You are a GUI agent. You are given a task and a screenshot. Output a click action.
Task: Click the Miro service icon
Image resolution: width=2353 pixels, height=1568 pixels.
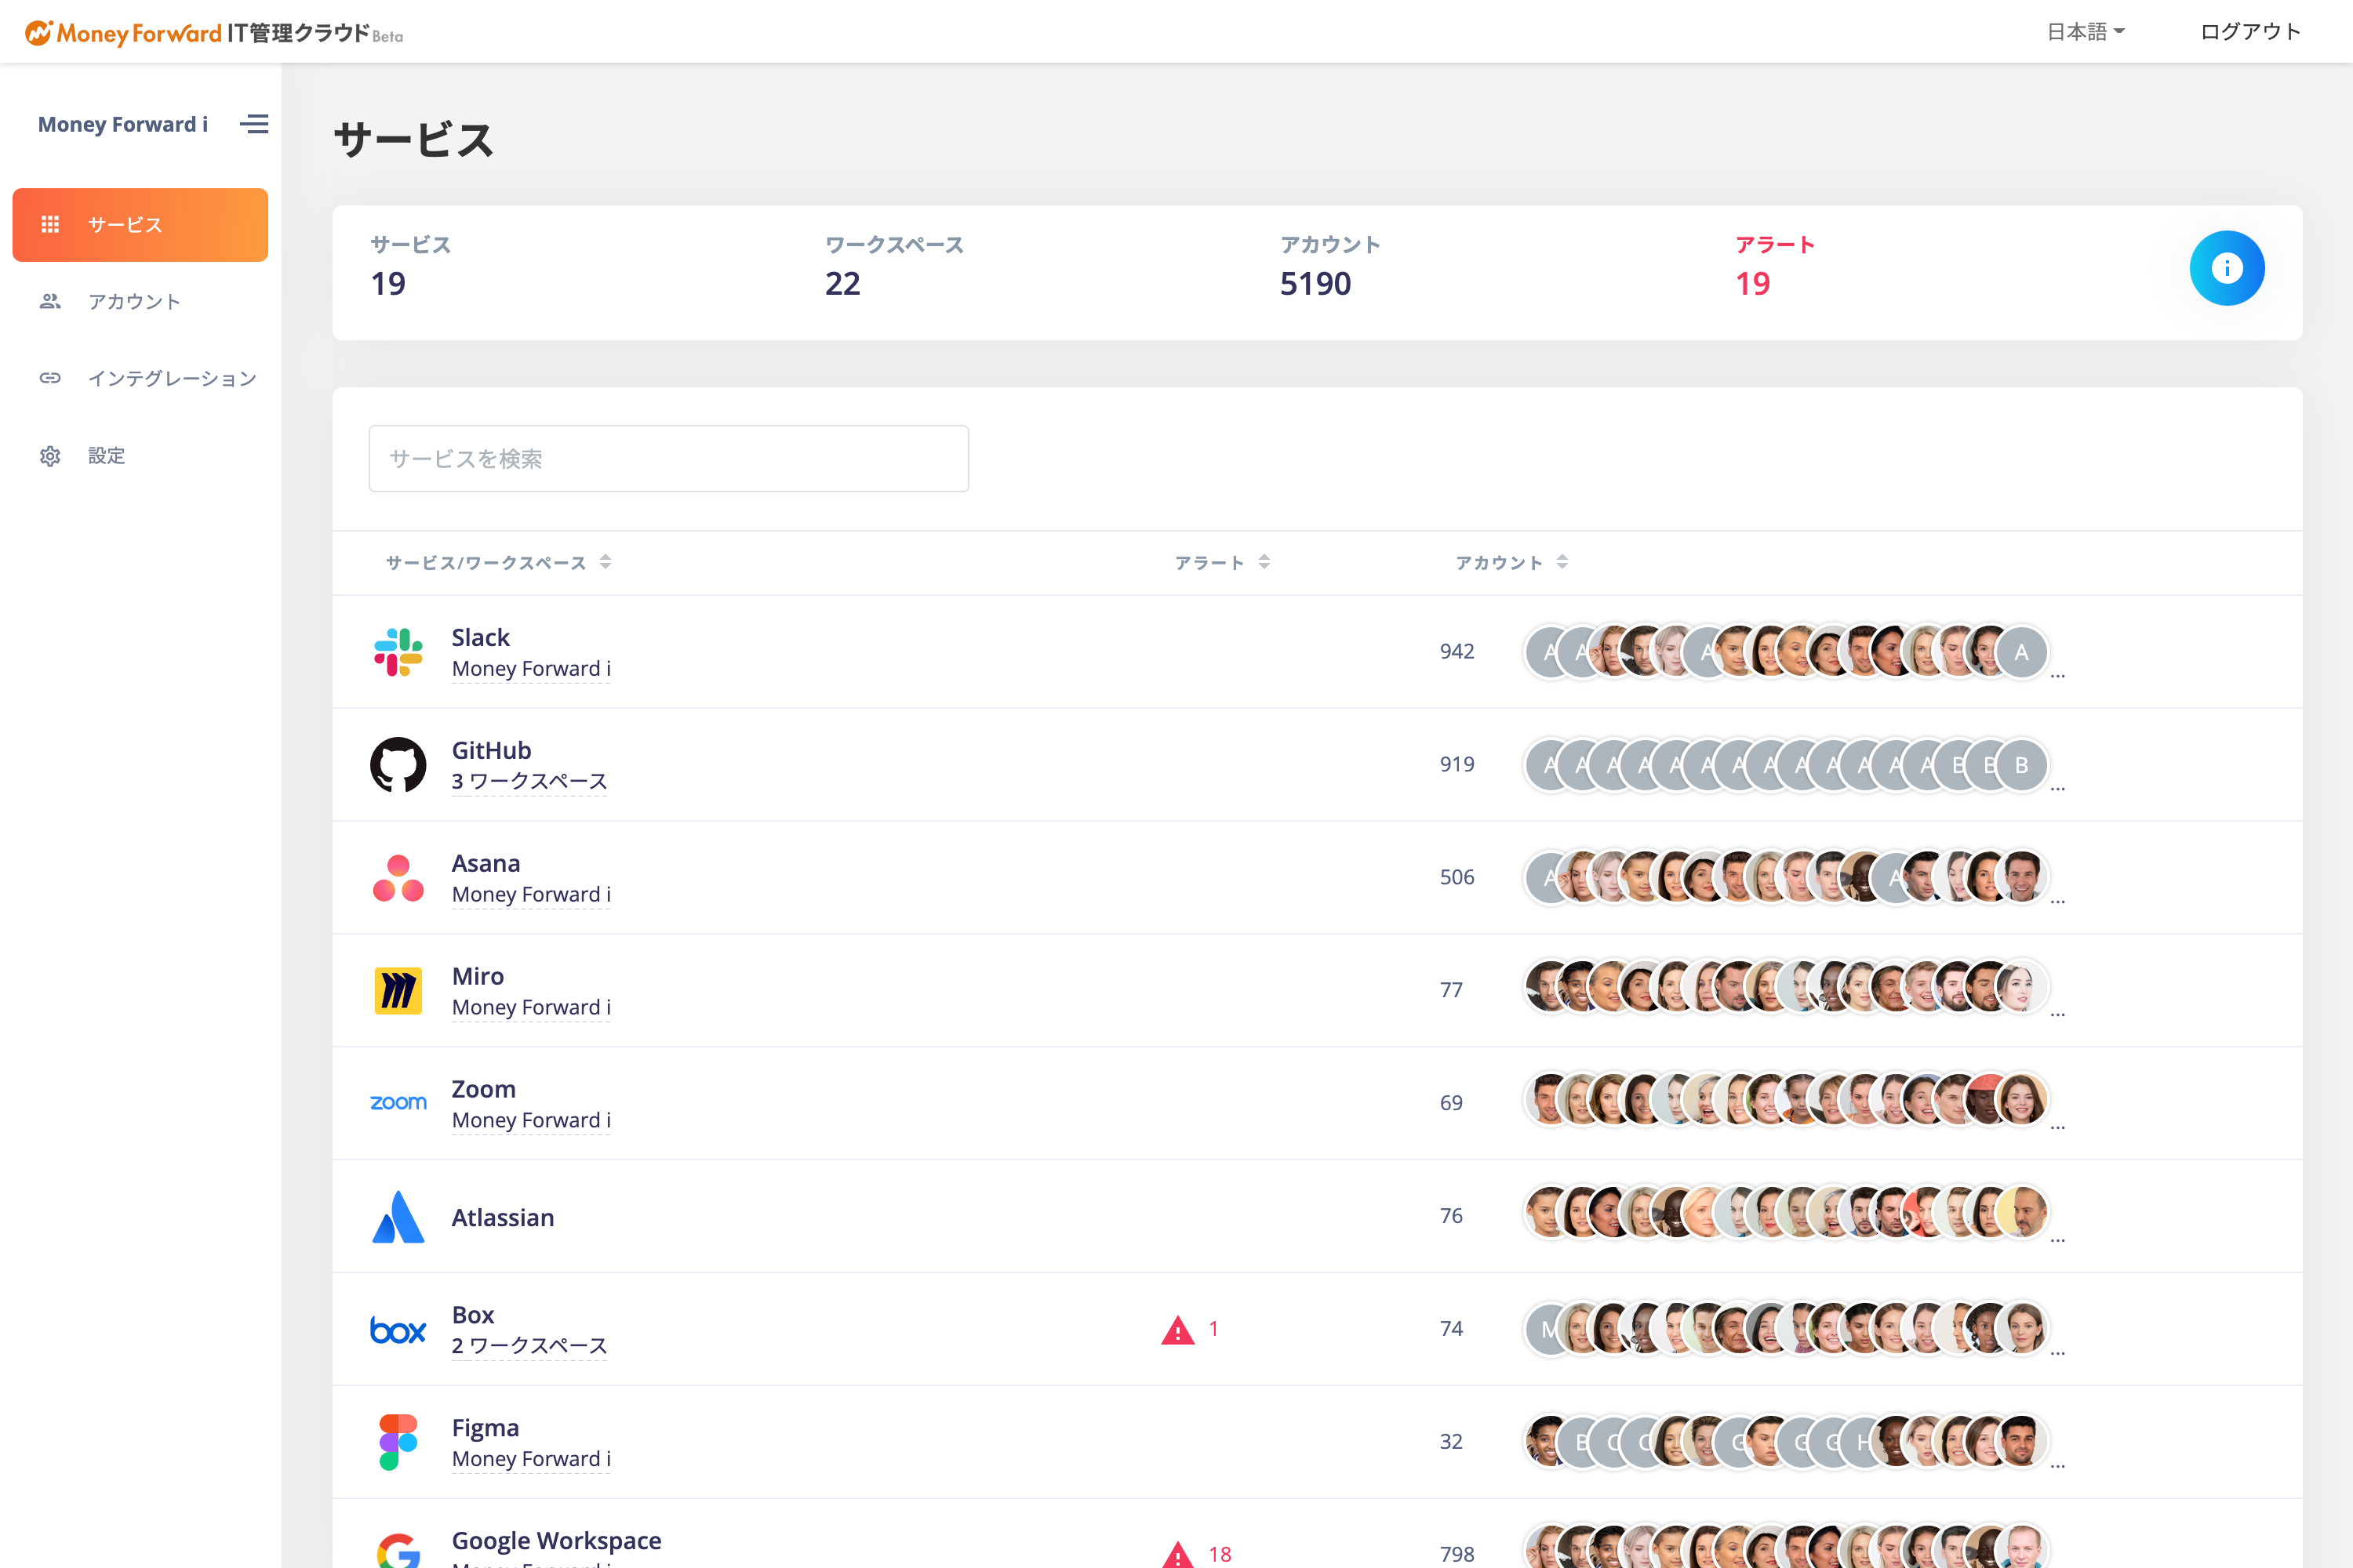click(x=397, y=990)
